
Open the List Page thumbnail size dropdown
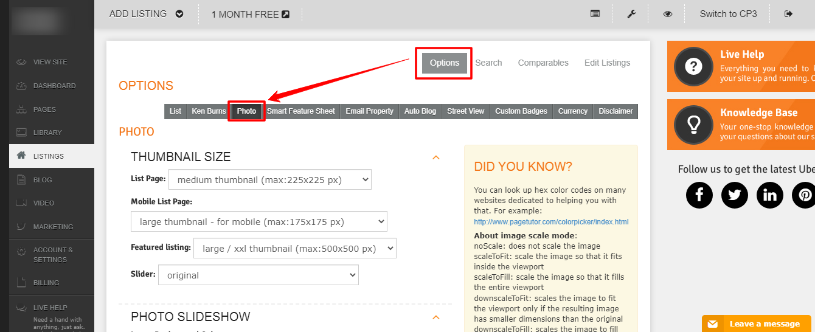coord(269,180)
